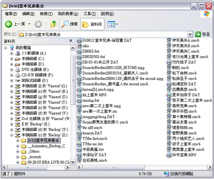Expand the 3.5 floppy (A:) node

[11, 53]
